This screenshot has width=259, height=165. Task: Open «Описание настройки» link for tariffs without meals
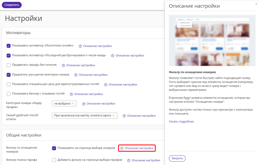click(x=80, y=65)
